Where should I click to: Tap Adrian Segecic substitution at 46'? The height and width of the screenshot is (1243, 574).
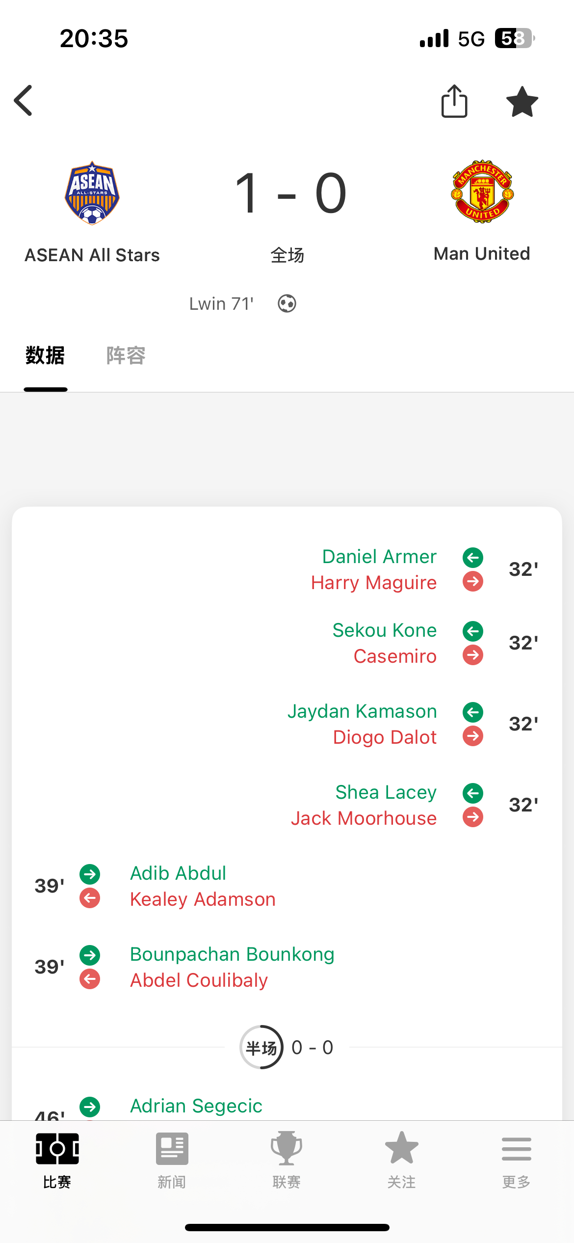pyautogui.click(x=196, y=1106)
